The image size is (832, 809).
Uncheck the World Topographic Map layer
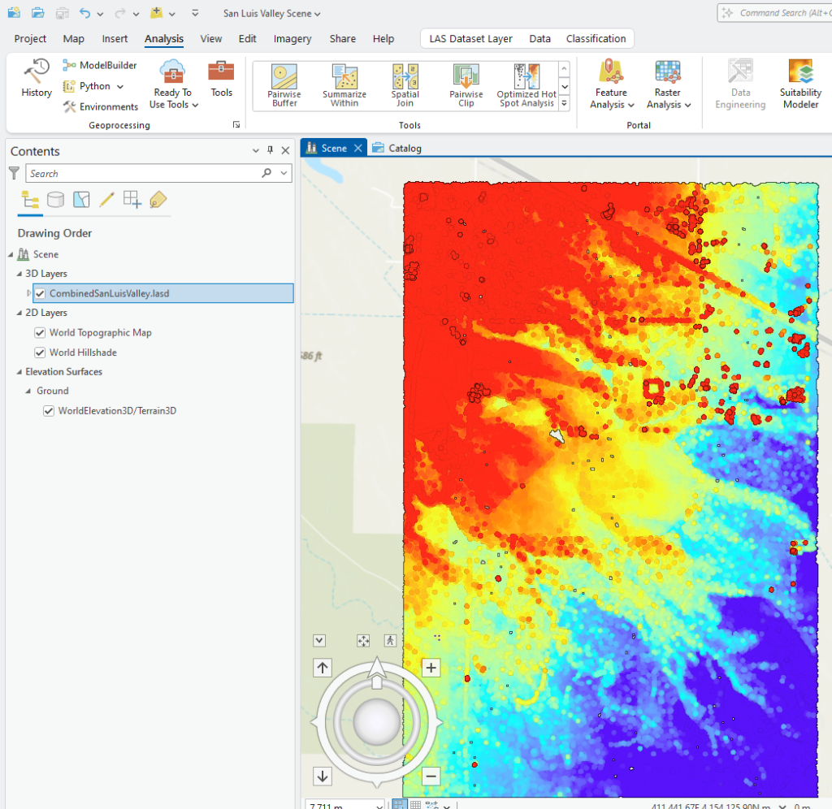point(38,332)
